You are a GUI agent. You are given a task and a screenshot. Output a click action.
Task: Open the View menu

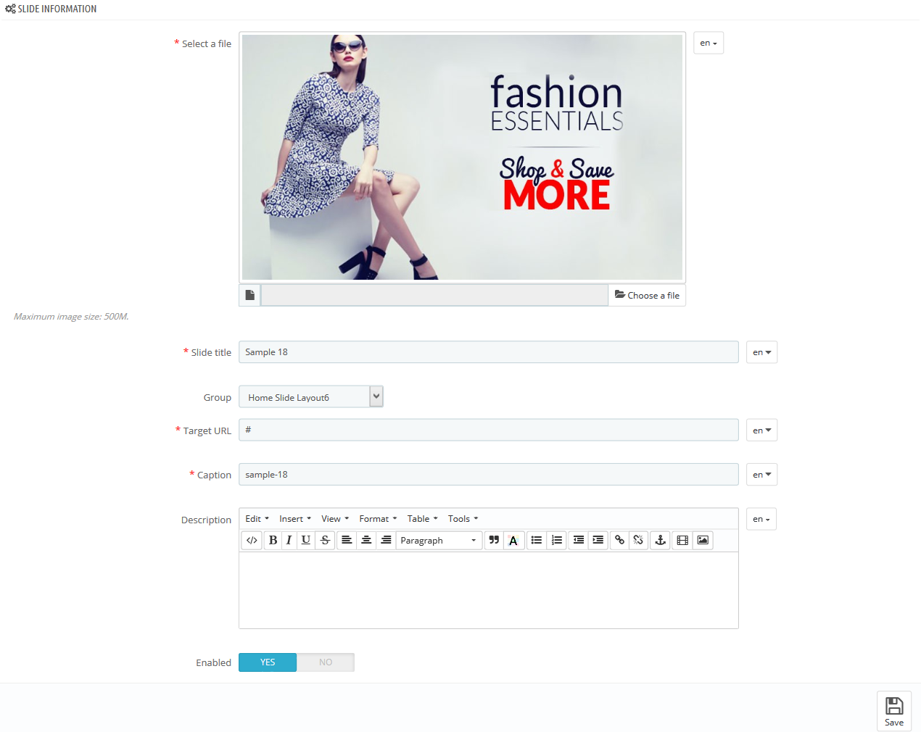[335, 519]
